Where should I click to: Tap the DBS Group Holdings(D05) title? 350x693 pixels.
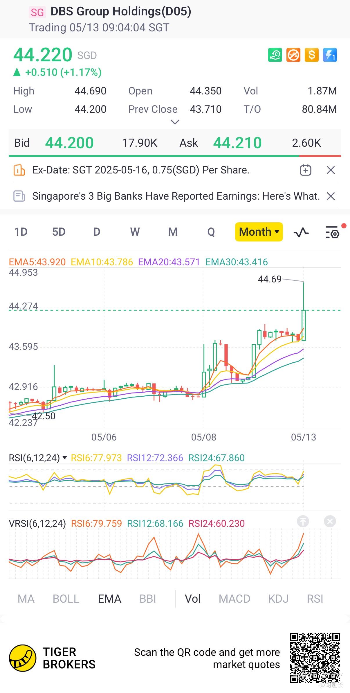coord(121,12)
